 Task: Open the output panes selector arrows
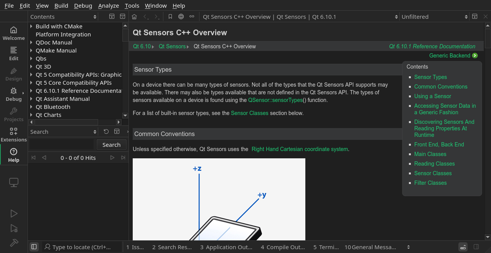pyautogui.click(x=409, y=247)
